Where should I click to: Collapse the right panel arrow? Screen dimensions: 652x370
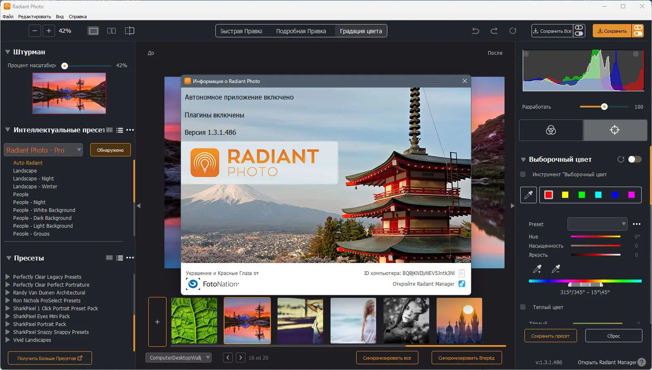pos(512,206)
